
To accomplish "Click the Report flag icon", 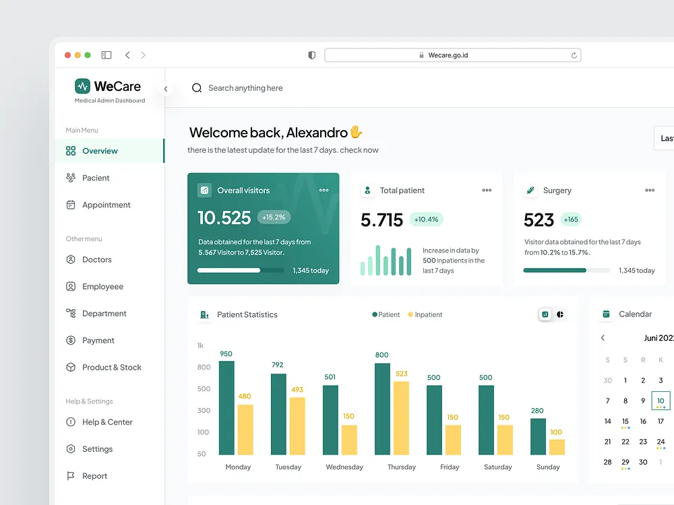I will click(71, 476).
